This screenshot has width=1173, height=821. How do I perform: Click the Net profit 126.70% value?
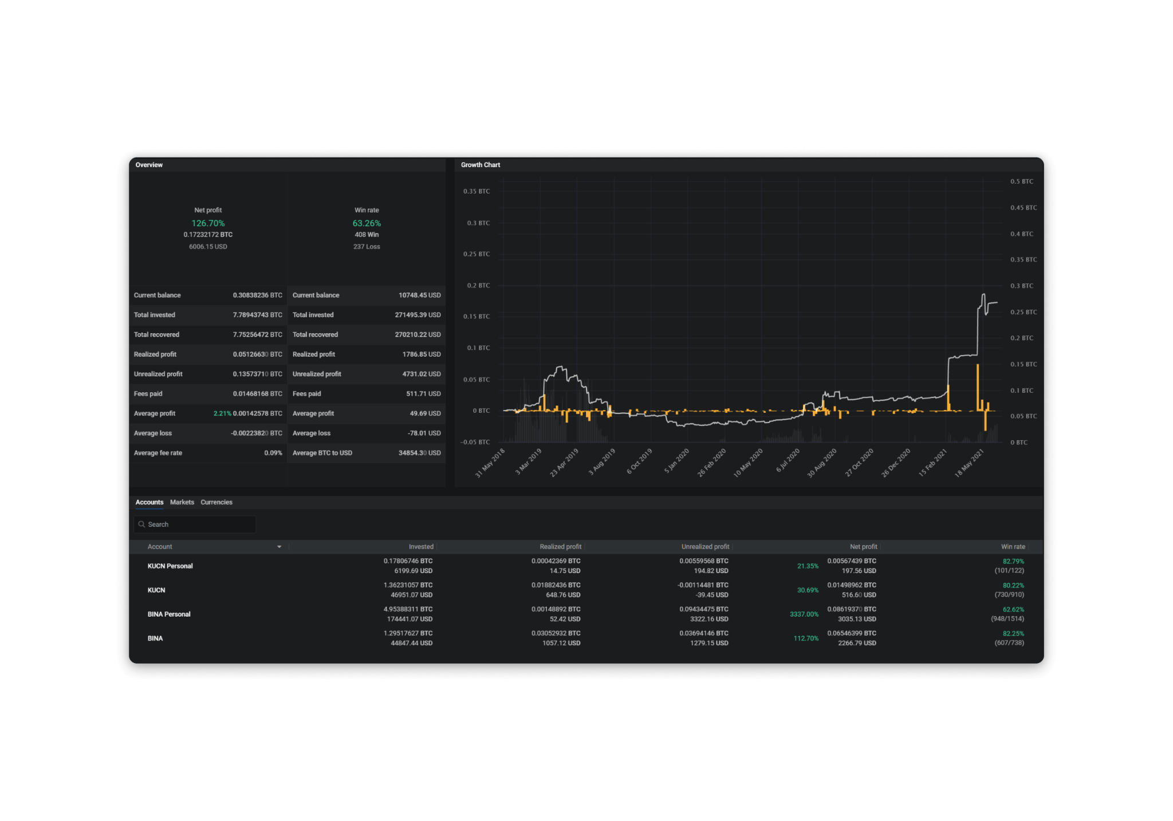click(x=208, y=223)
